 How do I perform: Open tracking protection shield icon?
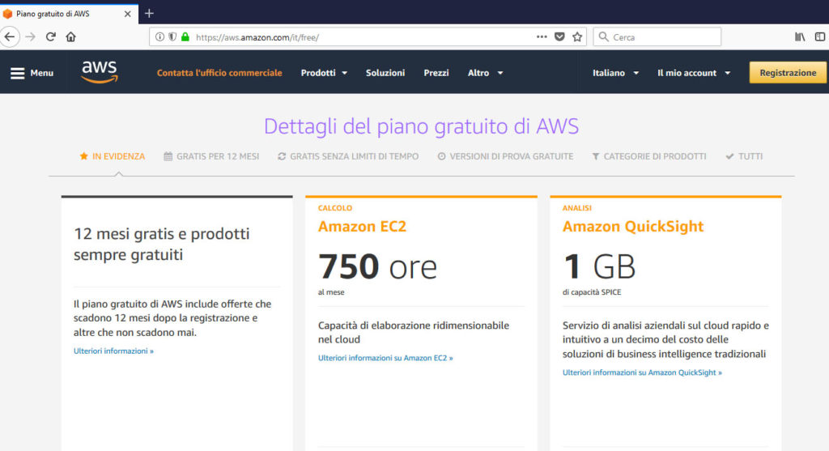[172, 37]
